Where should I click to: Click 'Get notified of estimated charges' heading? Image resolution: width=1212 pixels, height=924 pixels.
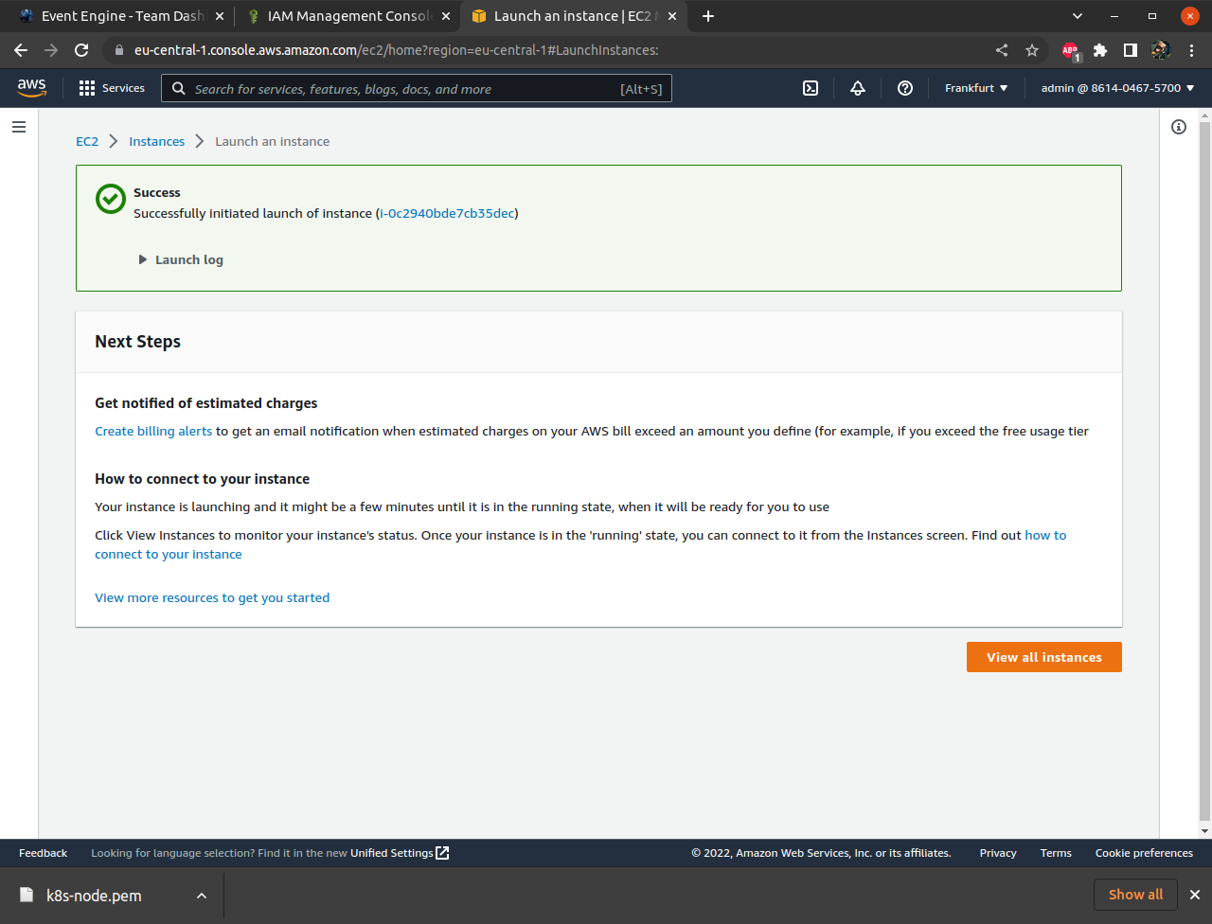click(206, 403)
